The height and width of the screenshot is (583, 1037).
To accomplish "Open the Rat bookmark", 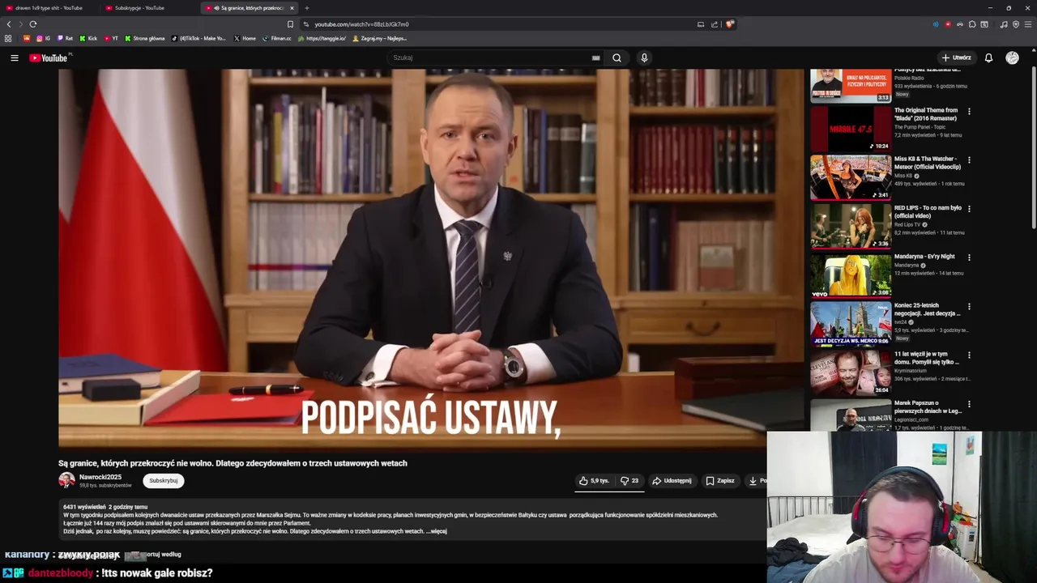I will click(65, 38).
